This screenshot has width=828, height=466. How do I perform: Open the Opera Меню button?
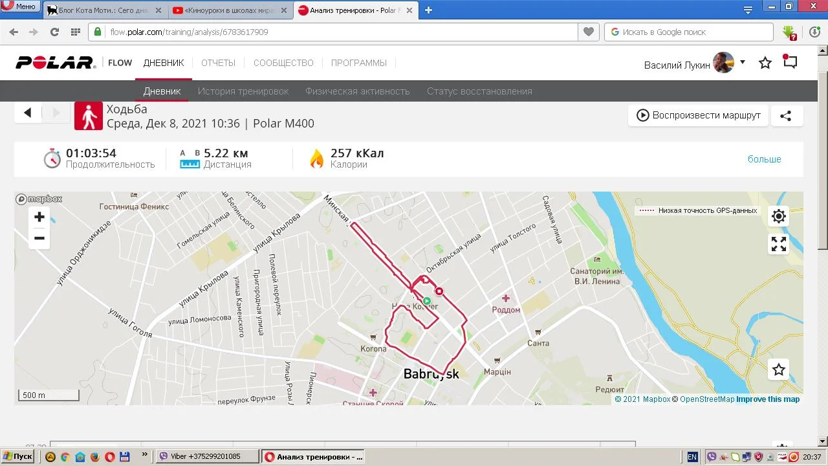click(x=20, y=6)
